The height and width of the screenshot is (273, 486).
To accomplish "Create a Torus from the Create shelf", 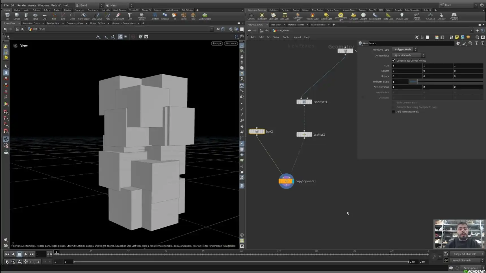I will click(35, 16).
